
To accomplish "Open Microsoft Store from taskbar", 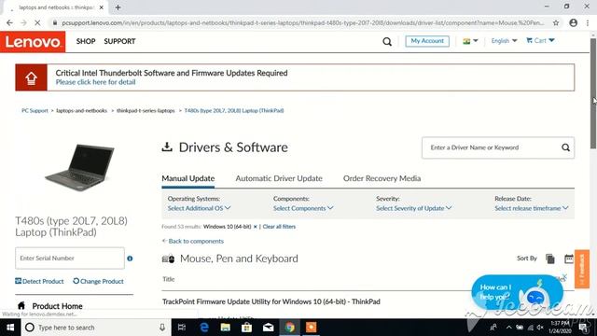I will point(246,328).
